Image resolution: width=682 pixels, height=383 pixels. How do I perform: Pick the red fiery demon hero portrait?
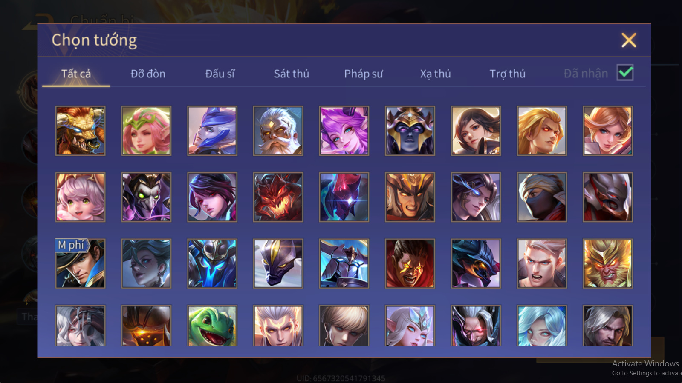tap(278, 197)
